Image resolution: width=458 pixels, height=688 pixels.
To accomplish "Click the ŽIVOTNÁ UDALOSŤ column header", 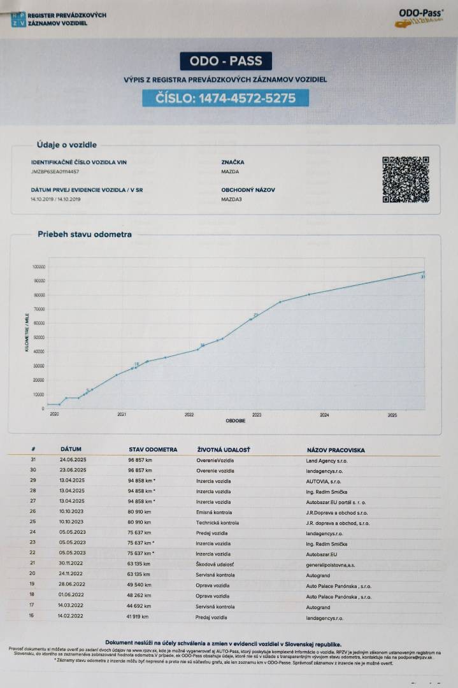I will (224, 450).
